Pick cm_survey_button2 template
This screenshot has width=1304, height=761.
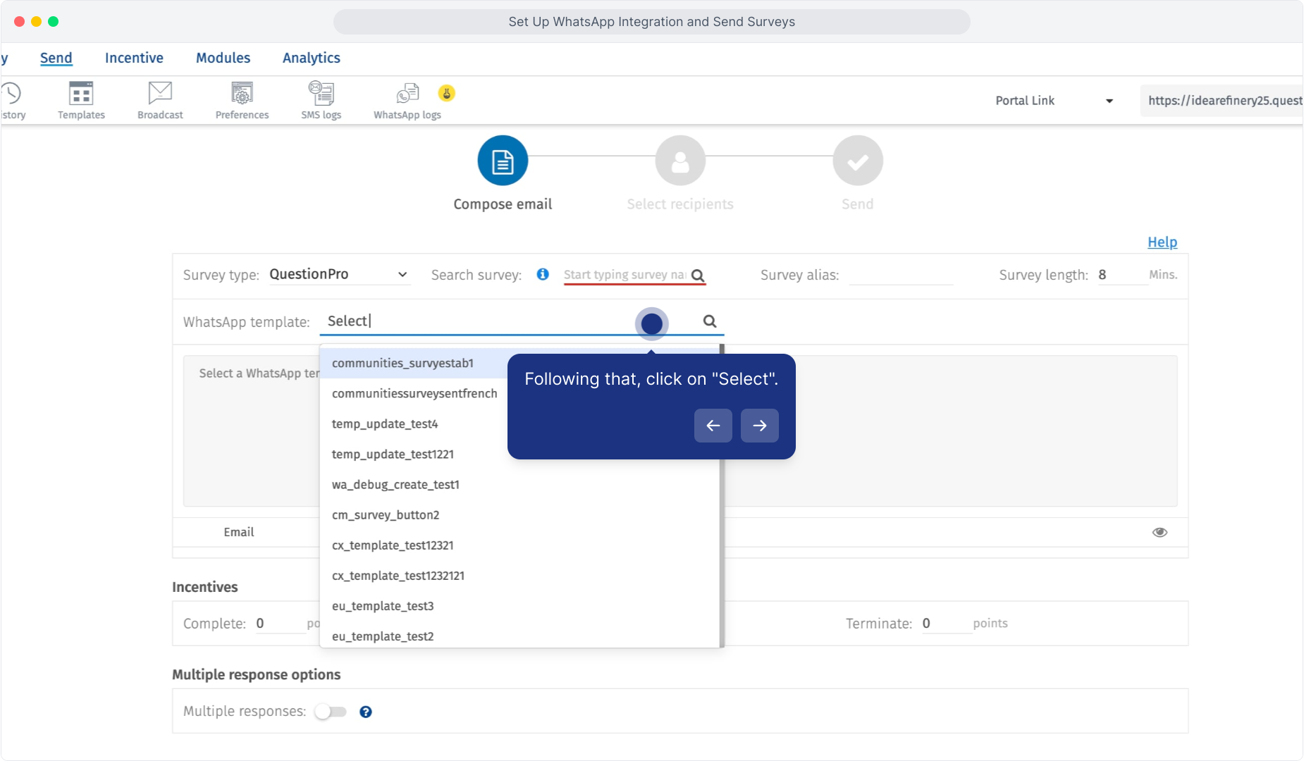click(520, 515)
